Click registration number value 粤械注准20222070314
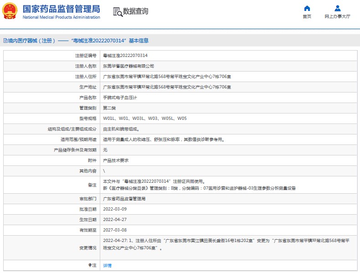The image size is (360, 273). tap(125, 55)
